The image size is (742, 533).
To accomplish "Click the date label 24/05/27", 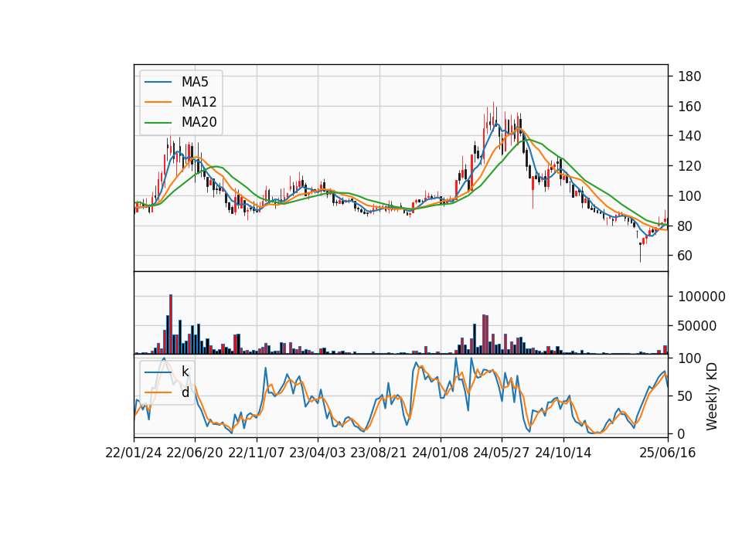I will (502, 453).
